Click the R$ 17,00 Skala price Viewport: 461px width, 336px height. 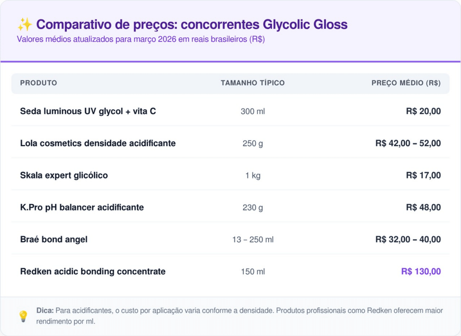tap(423, 175)
